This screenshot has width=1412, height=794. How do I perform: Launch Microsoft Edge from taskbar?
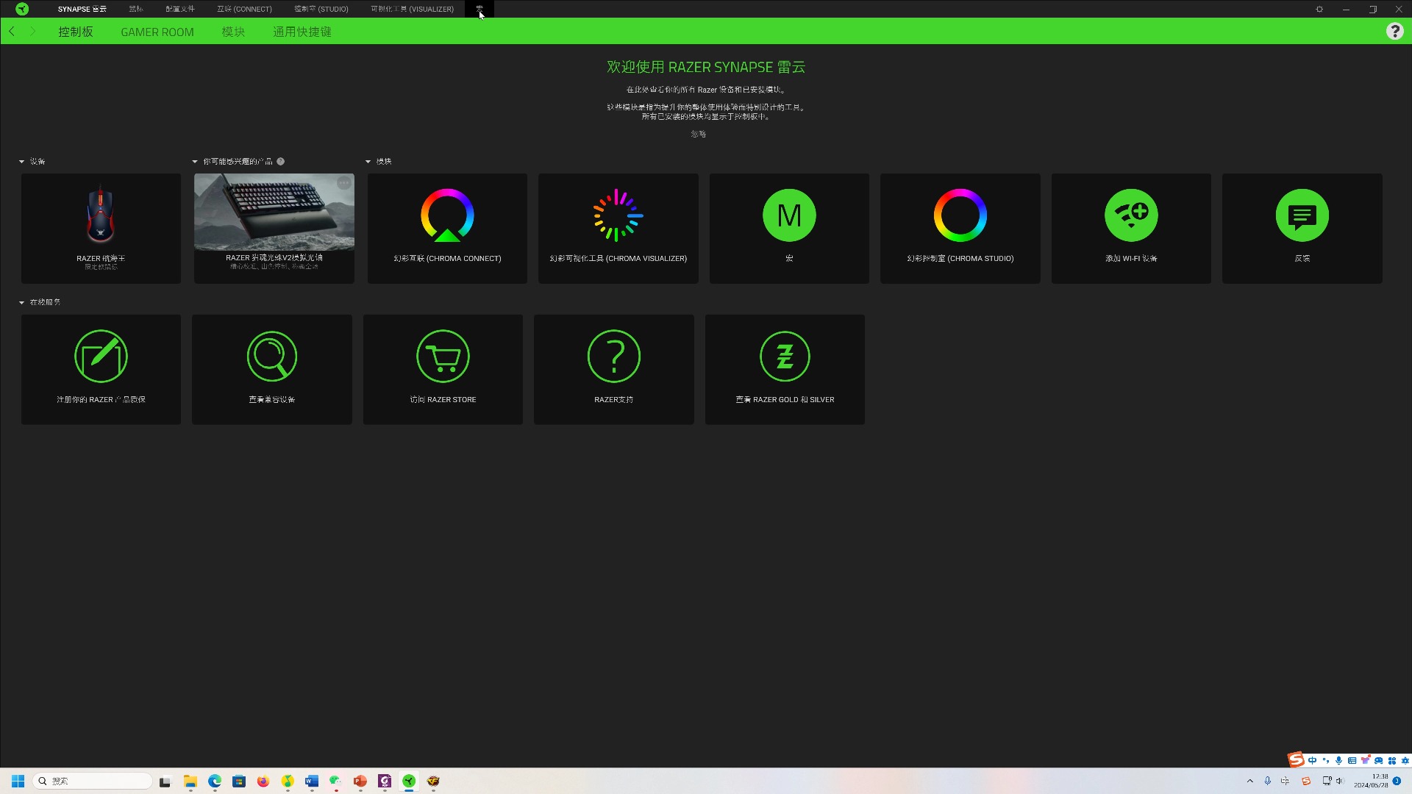(215, 781)
